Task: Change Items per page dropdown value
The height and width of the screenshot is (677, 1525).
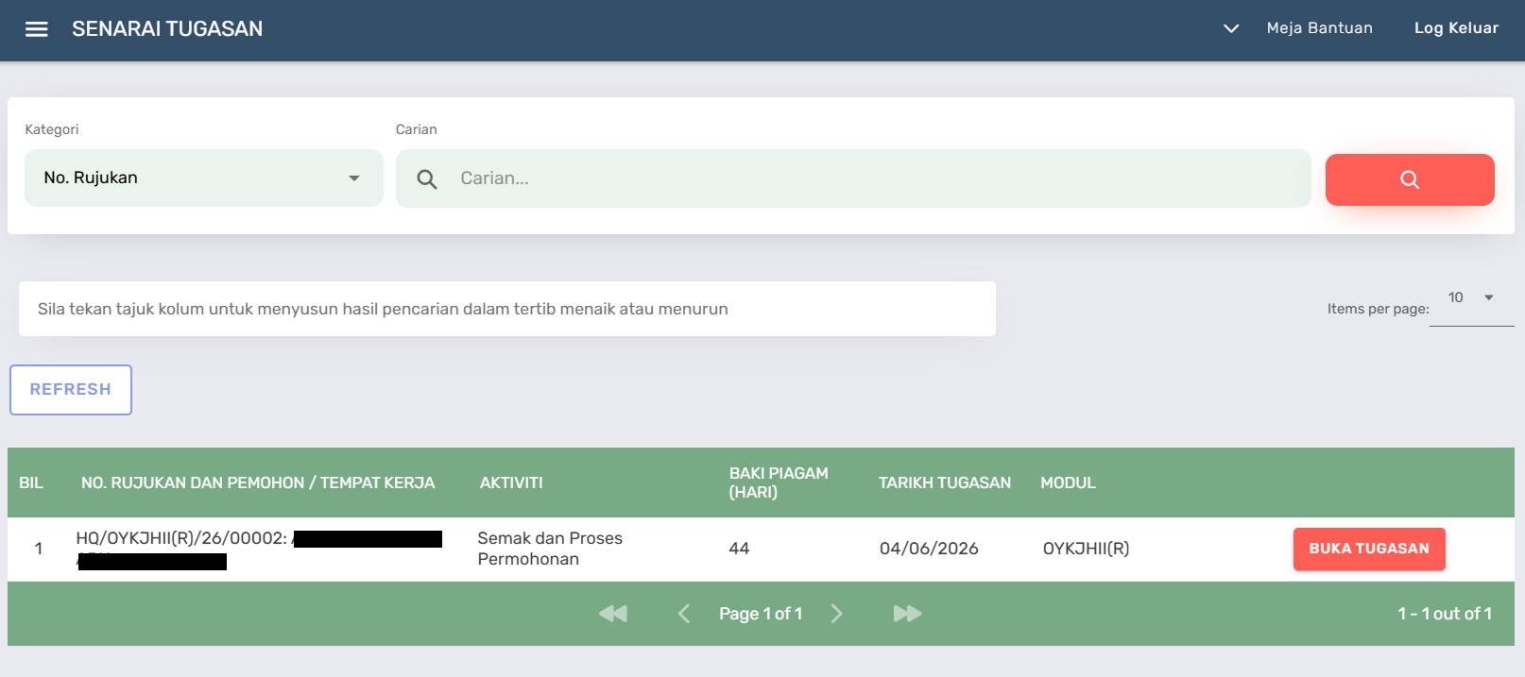Action: pyautogui.click(x=1471, y=298)
